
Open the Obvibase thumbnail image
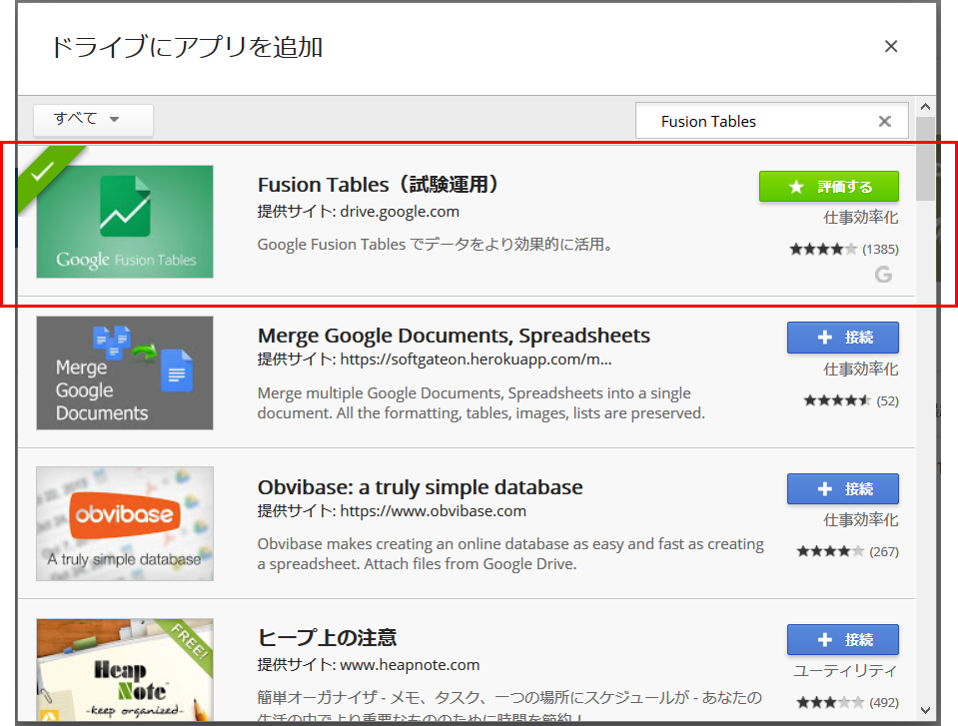coord(125,524)
